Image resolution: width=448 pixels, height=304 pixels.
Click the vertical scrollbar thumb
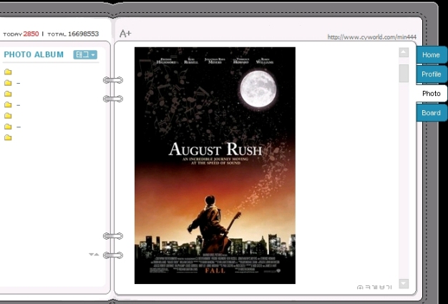tap(404, 74)
